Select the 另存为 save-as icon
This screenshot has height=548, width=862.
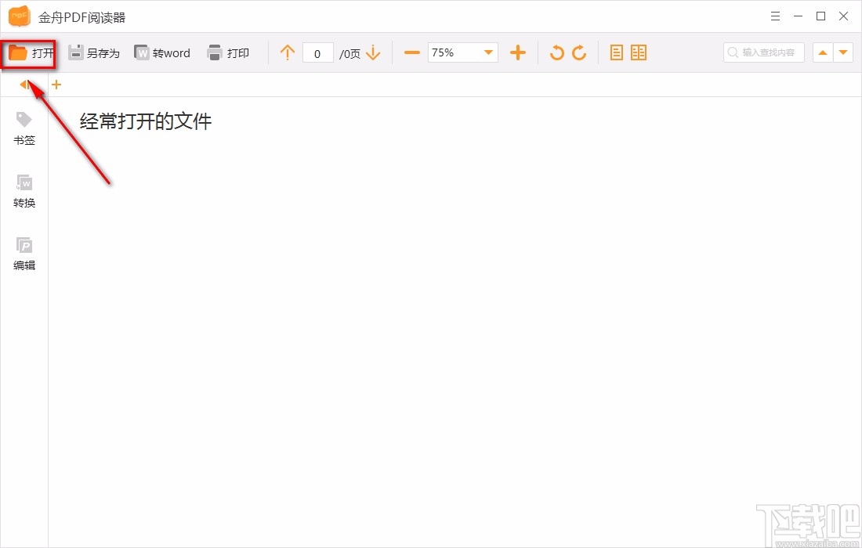(x=93, y=52)
